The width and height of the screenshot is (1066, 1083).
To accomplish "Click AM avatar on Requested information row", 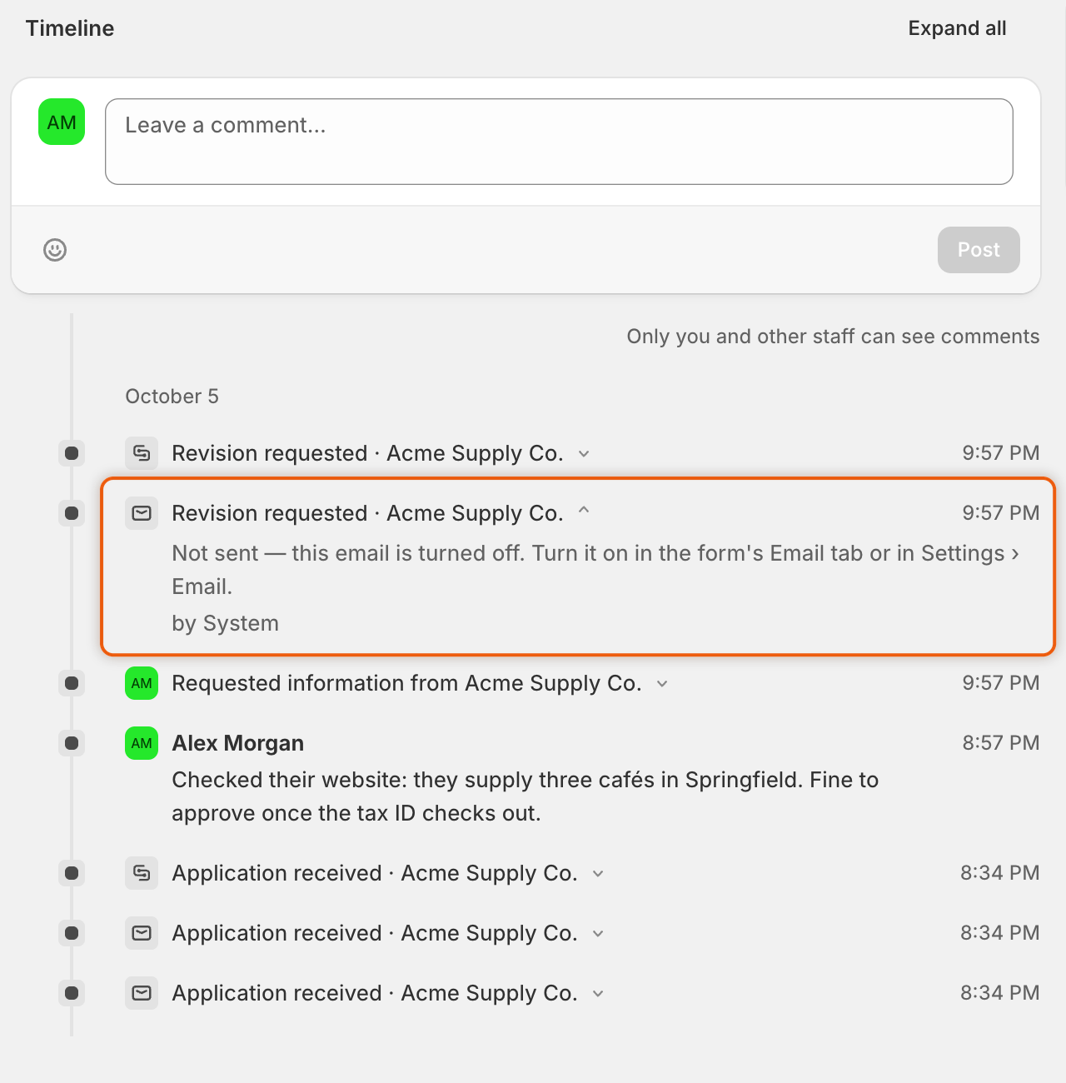I will tap(142, 683).
